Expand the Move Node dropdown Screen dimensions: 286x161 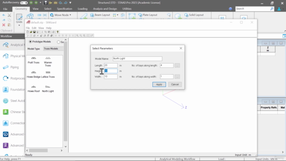point(70,15)
